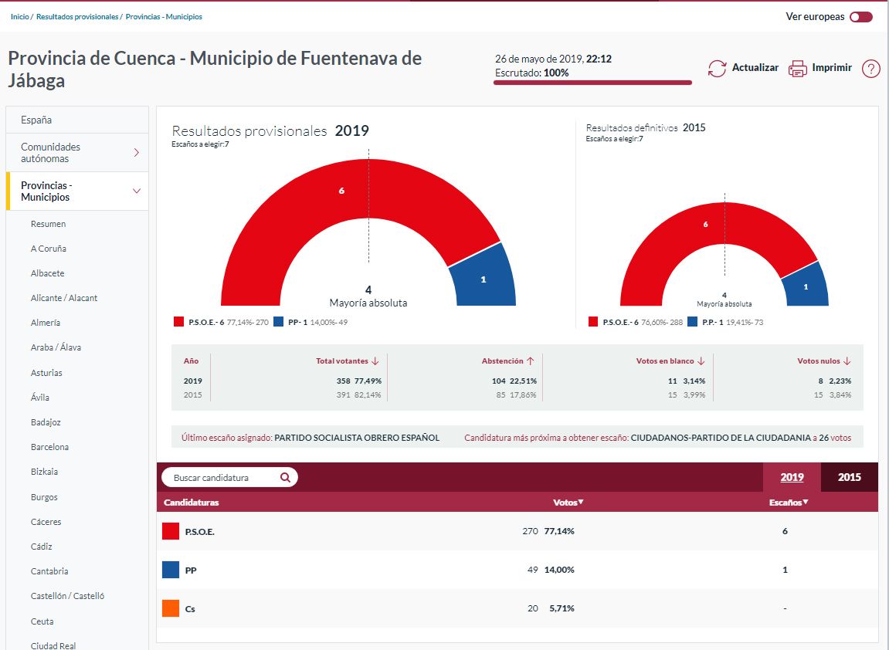Sort the table by Votos column

pyautogui.click(x=568, y=503)
